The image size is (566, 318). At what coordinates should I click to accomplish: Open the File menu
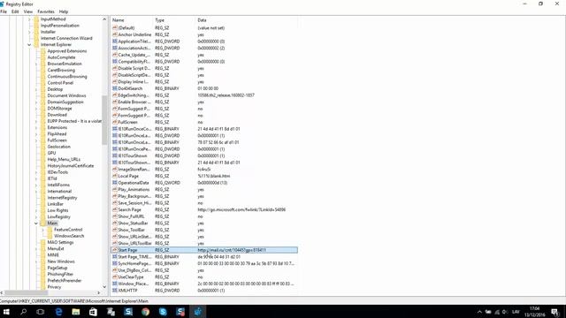[x=4, y=11]
